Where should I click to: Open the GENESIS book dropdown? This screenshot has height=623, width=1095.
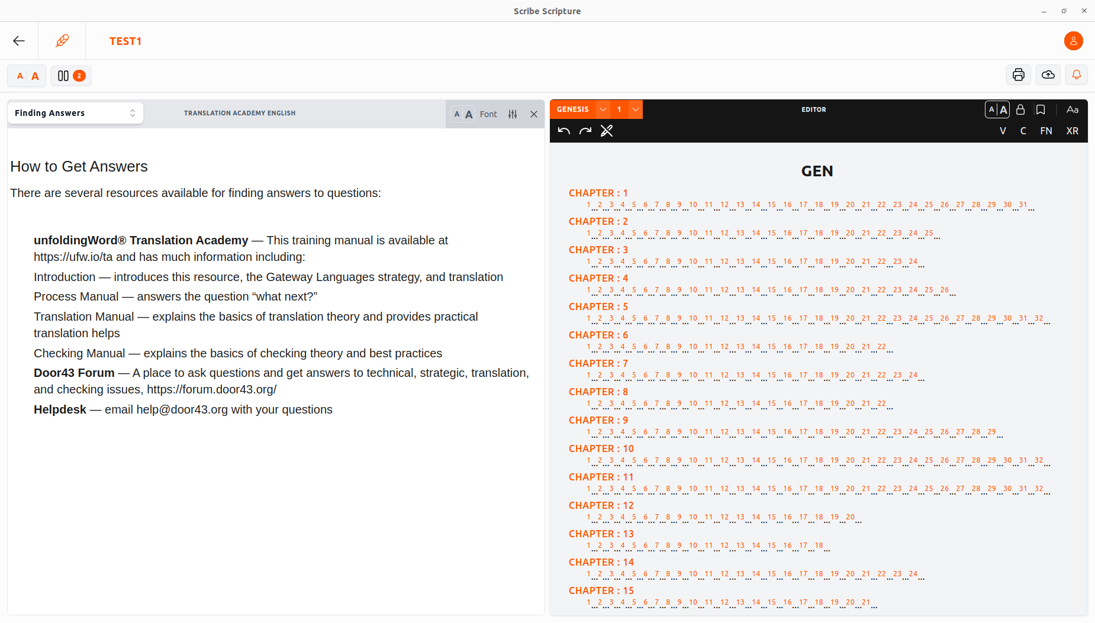click(603, 109)
